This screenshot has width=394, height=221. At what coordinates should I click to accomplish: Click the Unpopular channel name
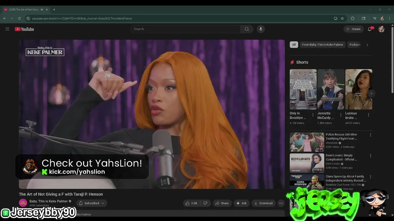(x=332, y=143)
